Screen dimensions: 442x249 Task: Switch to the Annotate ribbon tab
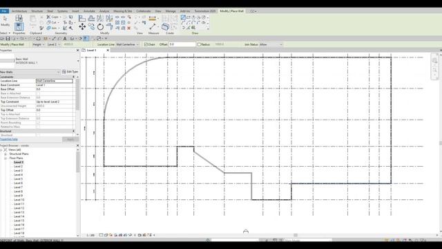[89, 11]
